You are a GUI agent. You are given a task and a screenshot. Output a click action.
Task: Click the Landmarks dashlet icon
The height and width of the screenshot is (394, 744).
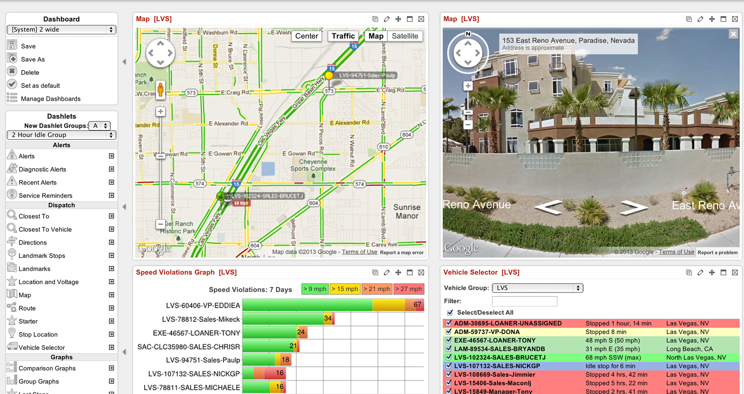[x=12, y=268]
